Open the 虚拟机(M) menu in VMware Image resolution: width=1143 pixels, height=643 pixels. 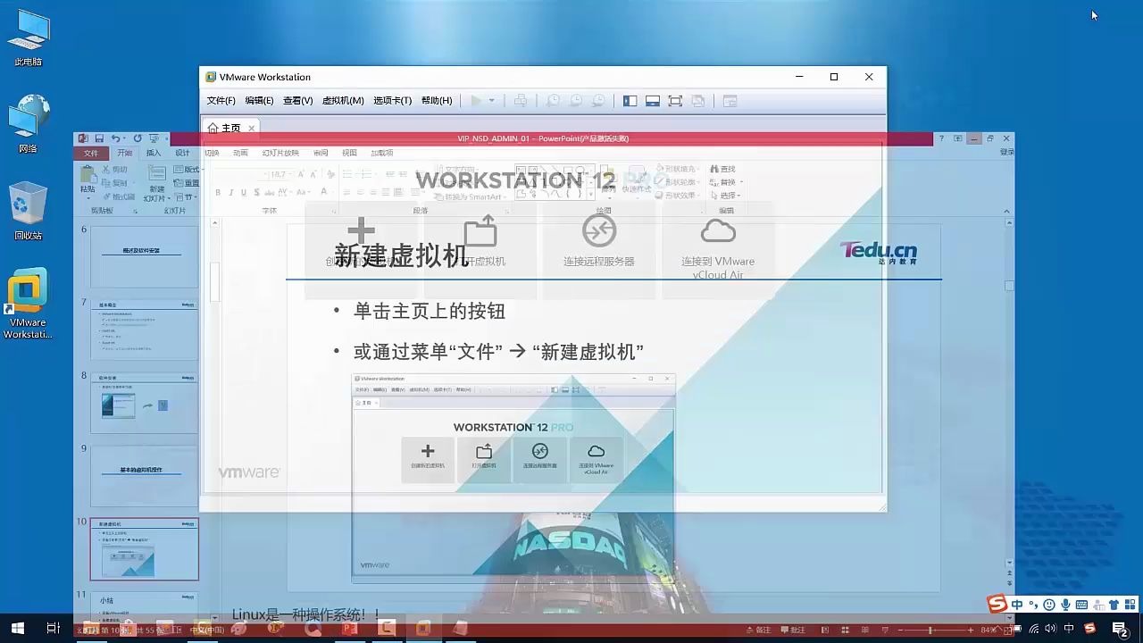(x=343, y=101)
